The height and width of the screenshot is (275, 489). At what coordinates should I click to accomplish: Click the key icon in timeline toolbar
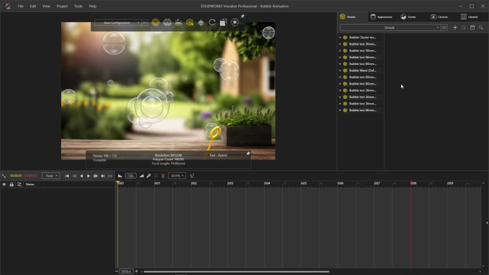pos(149,176)
